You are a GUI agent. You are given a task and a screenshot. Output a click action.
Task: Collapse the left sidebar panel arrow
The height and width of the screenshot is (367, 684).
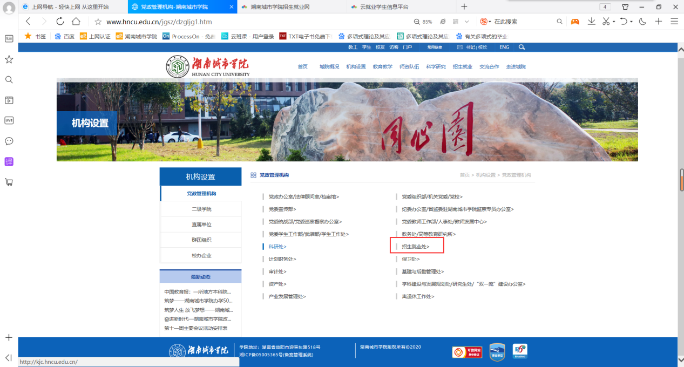[x=9, y=357]
